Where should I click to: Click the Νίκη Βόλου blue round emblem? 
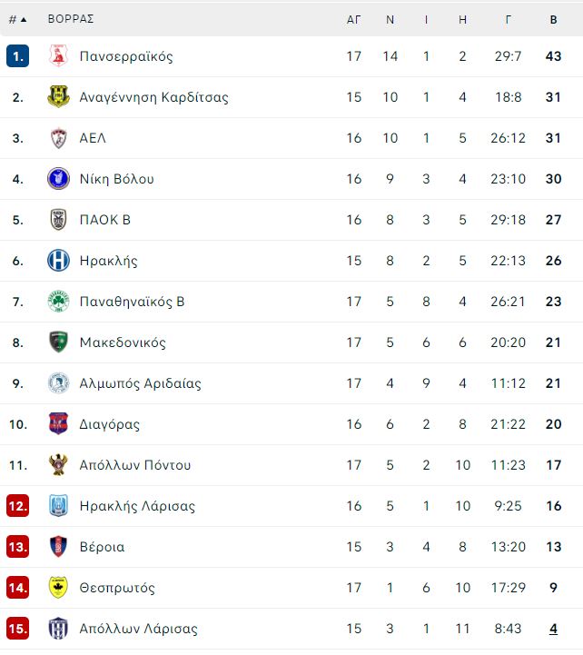[58, 179]
